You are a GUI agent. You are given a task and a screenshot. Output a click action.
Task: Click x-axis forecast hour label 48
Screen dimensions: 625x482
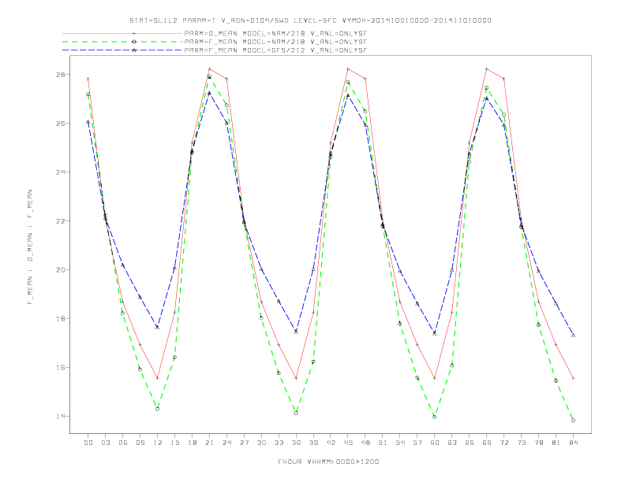pyautogui.click(x=365, y=443)
